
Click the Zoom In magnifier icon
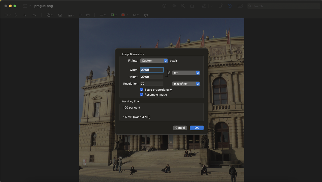pos(183,6)
